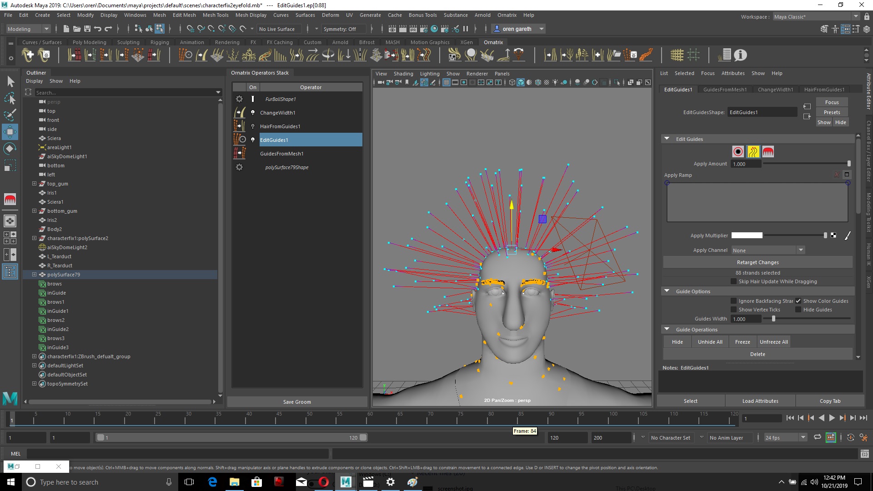873x491 pixels.
Task: Expand the Guide Options section
Action: (x=667, y=291)
